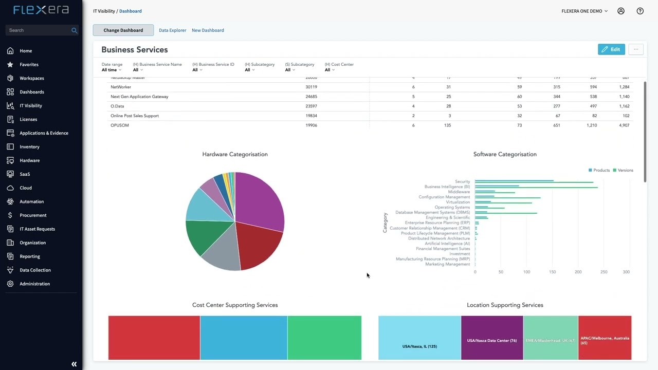Open the Data Explorer link

point(172,30)
